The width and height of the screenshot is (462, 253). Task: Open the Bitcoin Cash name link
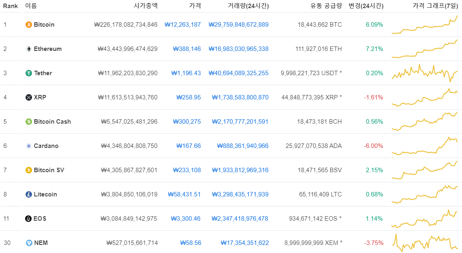(x=52, y=122)
